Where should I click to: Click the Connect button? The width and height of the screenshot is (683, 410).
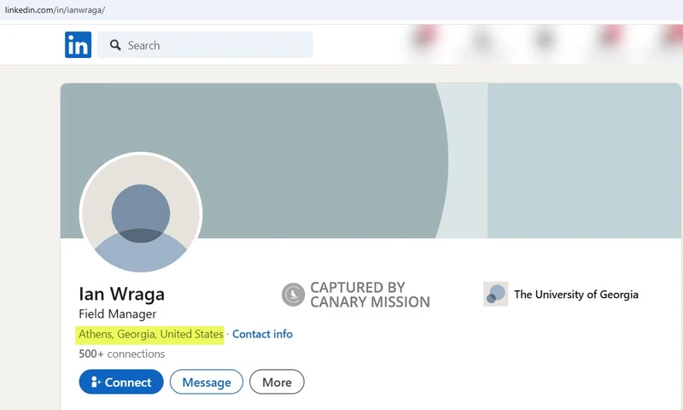tap(121, 382)
